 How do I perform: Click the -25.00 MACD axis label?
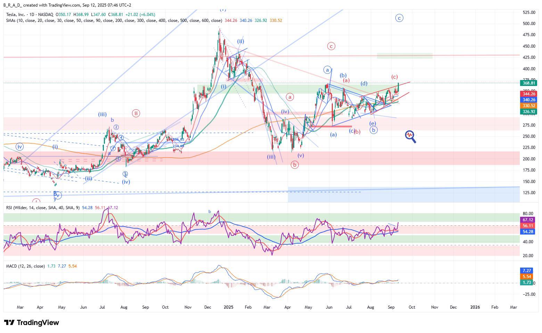pyautogui.click(x=528, y=294)
